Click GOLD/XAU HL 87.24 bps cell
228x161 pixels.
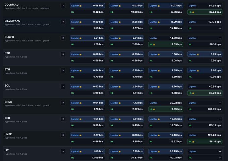click(x=205, y=12)
